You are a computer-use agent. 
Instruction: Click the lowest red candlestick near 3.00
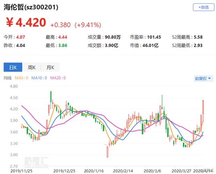pos(107,152)
